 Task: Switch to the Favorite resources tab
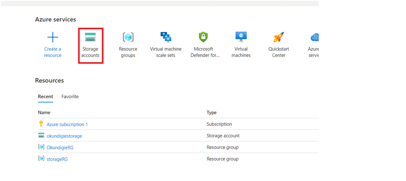[x=70, y=96]
